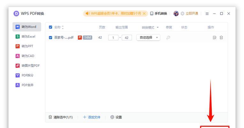Screen dimensions: 244x128
Task: Click the image-PDF icon in sidebar
Action: (x=18, y=66)
